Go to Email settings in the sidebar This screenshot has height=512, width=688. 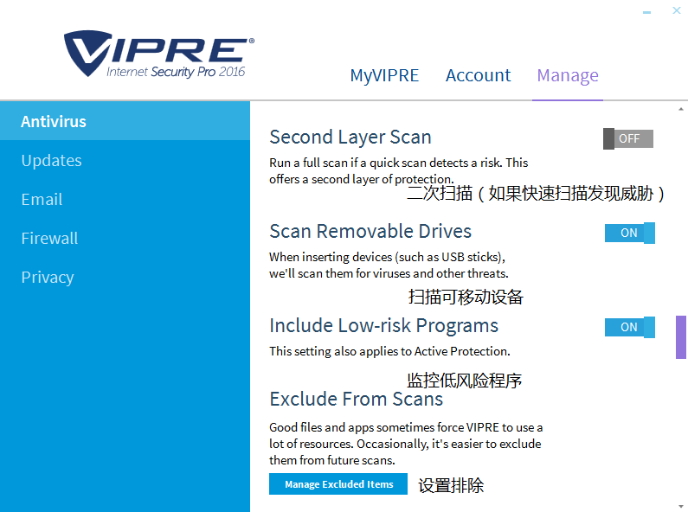[42, 200]
